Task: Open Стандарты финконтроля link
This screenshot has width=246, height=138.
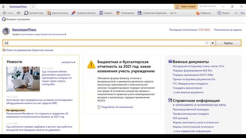Action: (187, 88)
